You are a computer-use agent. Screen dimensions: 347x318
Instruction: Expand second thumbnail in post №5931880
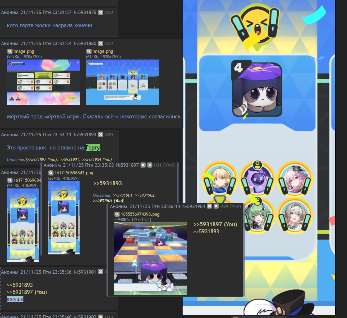coord(123,82)
